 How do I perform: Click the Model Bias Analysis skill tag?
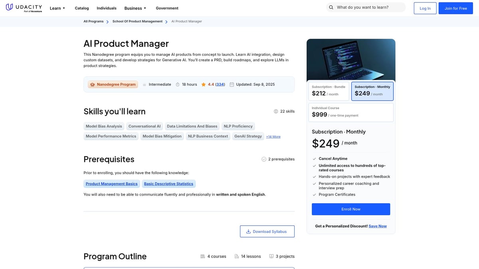coord(104,126)
